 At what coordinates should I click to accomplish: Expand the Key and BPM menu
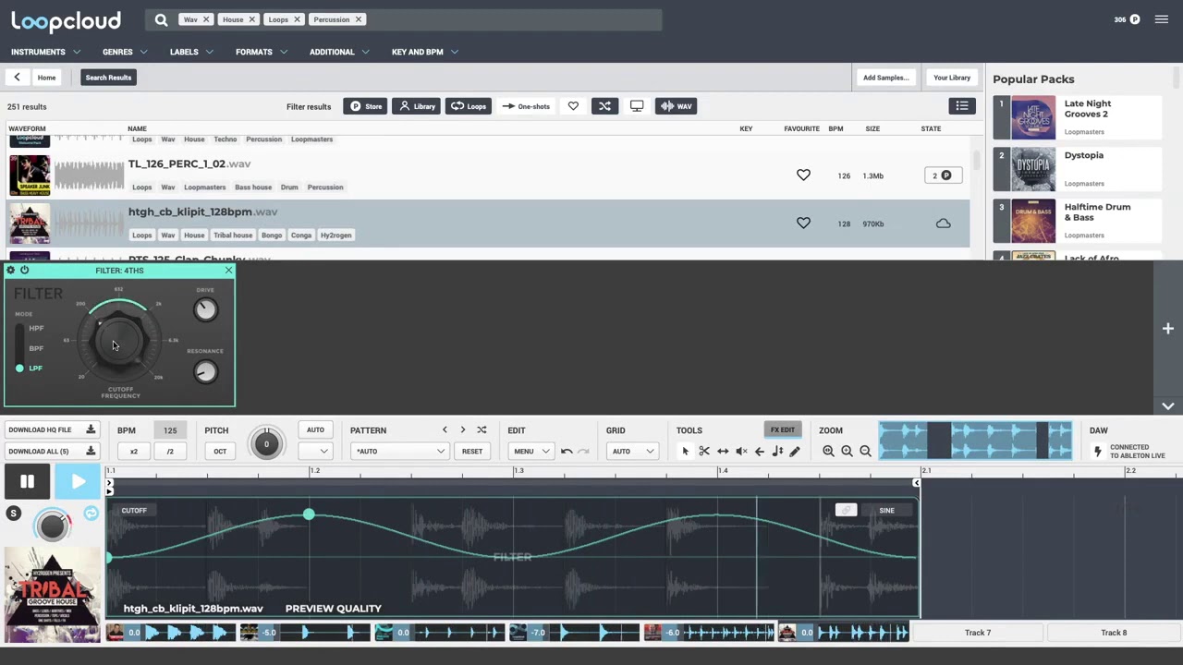tap(424, 52)
